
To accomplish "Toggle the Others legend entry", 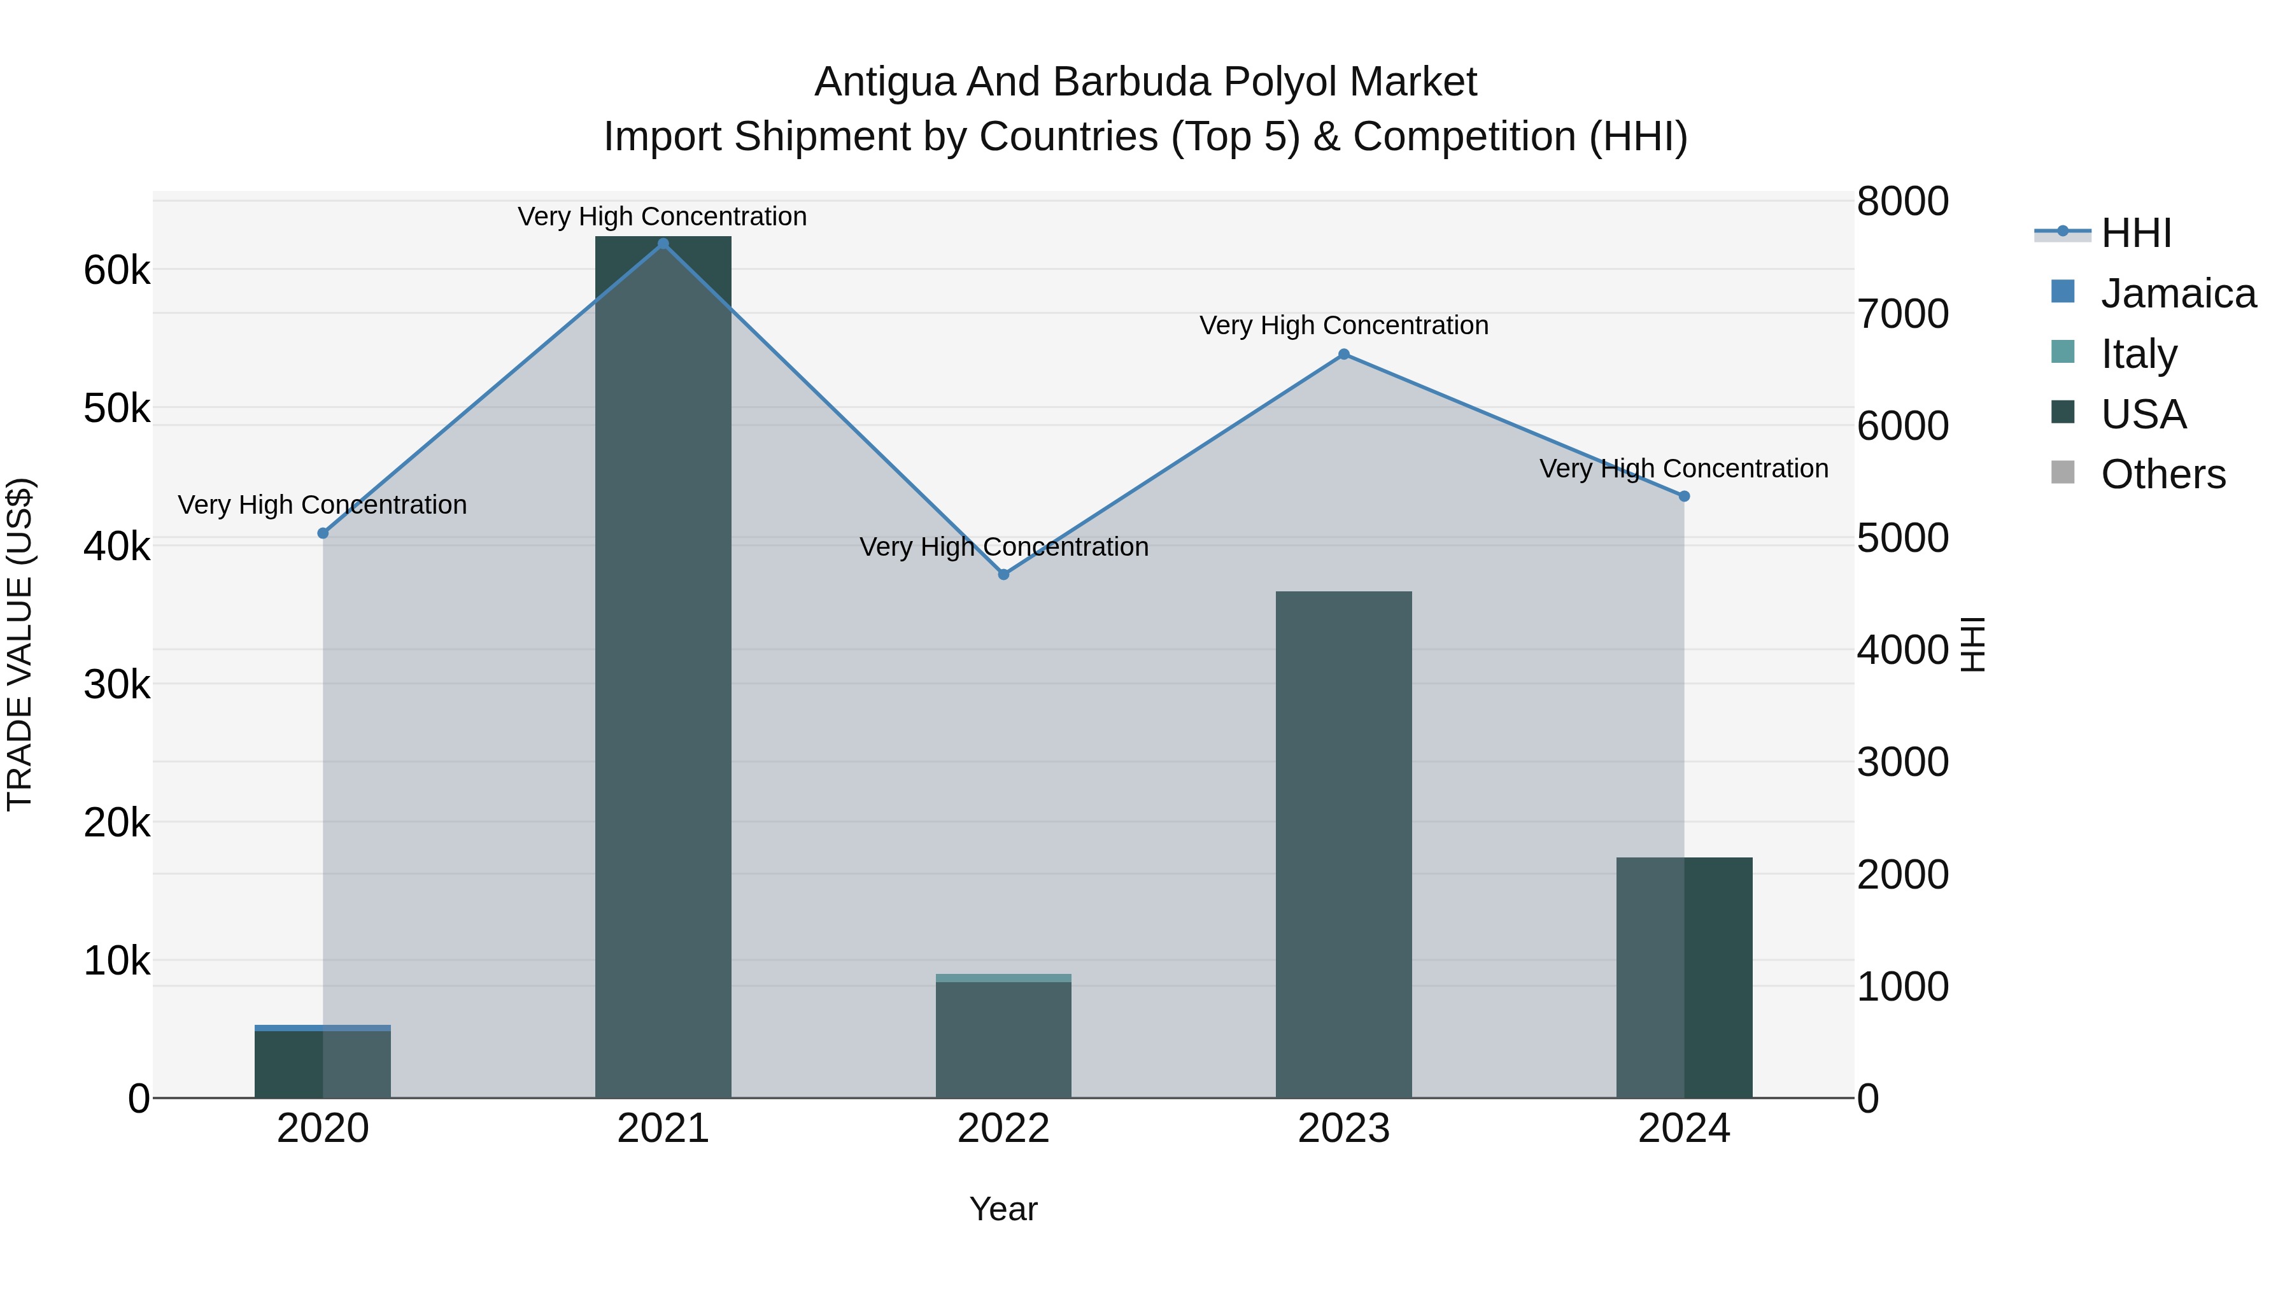I will (2138, 474).
